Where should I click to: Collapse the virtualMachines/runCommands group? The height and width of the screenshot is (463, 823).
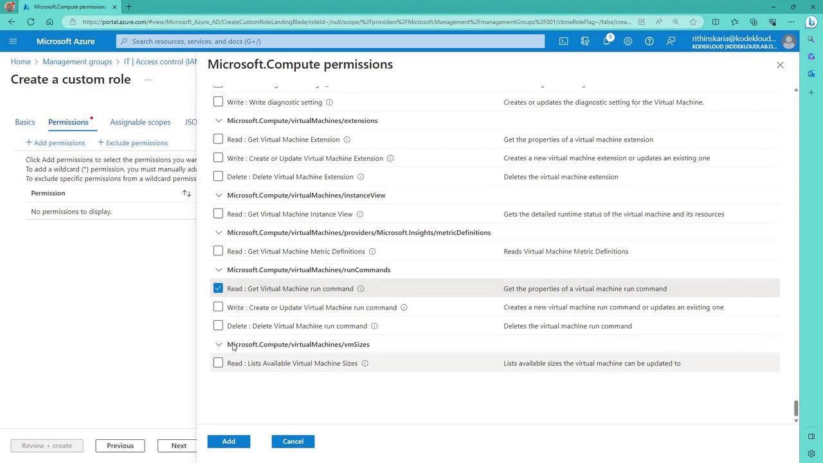pyautogui.click(x=219, y=270)
